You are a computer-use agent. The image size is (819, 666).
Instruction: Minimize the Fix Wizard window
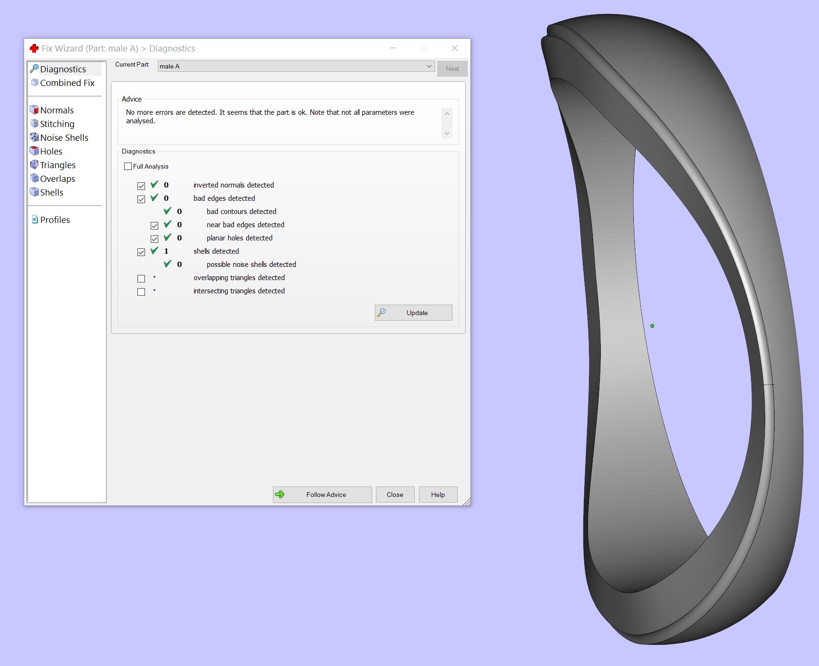pos(393,48)
